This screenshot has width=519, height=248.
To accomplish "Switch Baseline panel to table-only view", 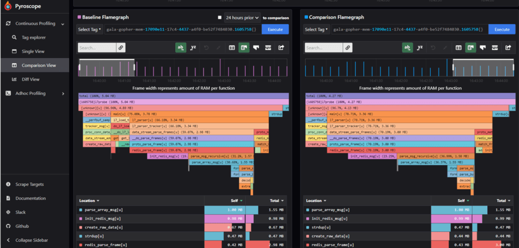I will pos(232,48).
